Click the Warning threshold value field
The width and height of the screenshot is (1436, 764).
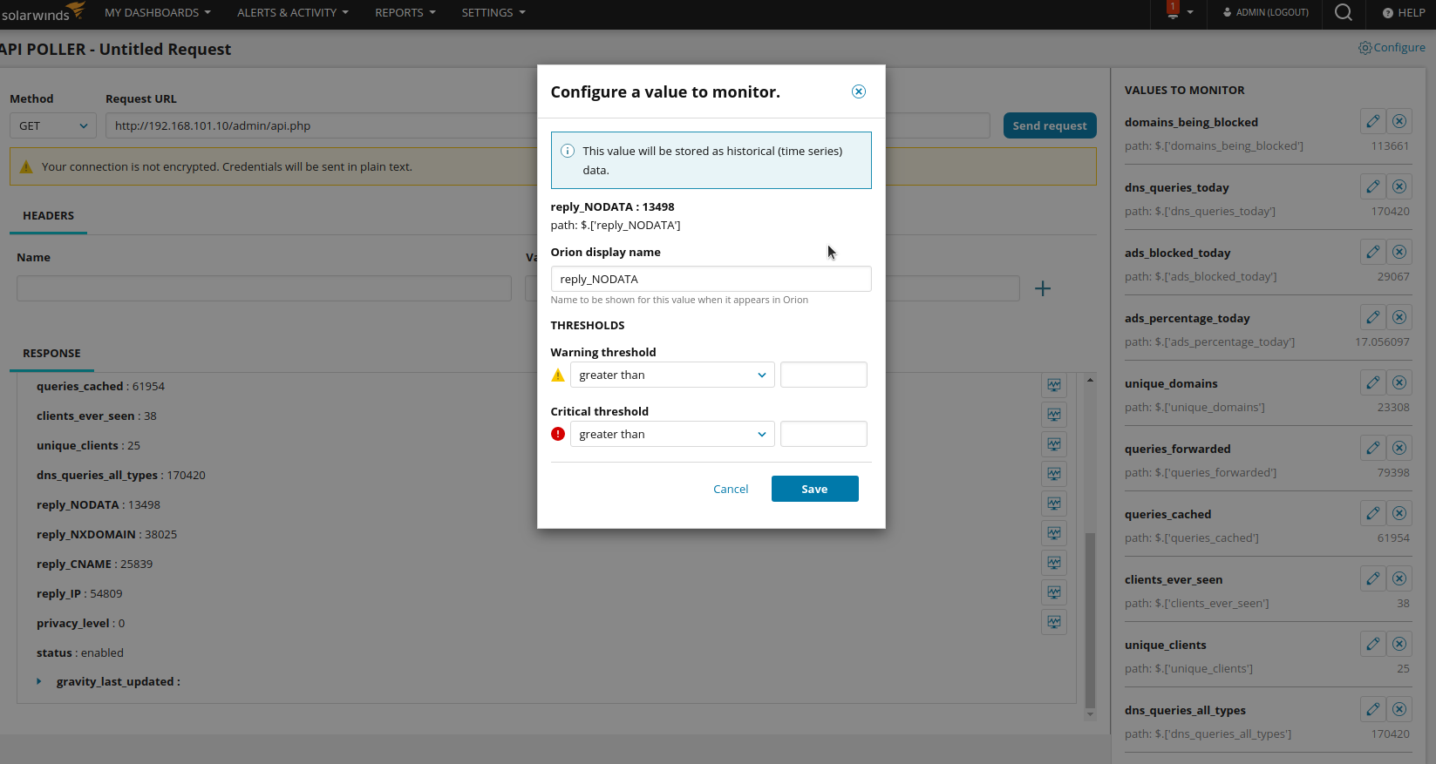pyautogui.click(x=824, y=375)
